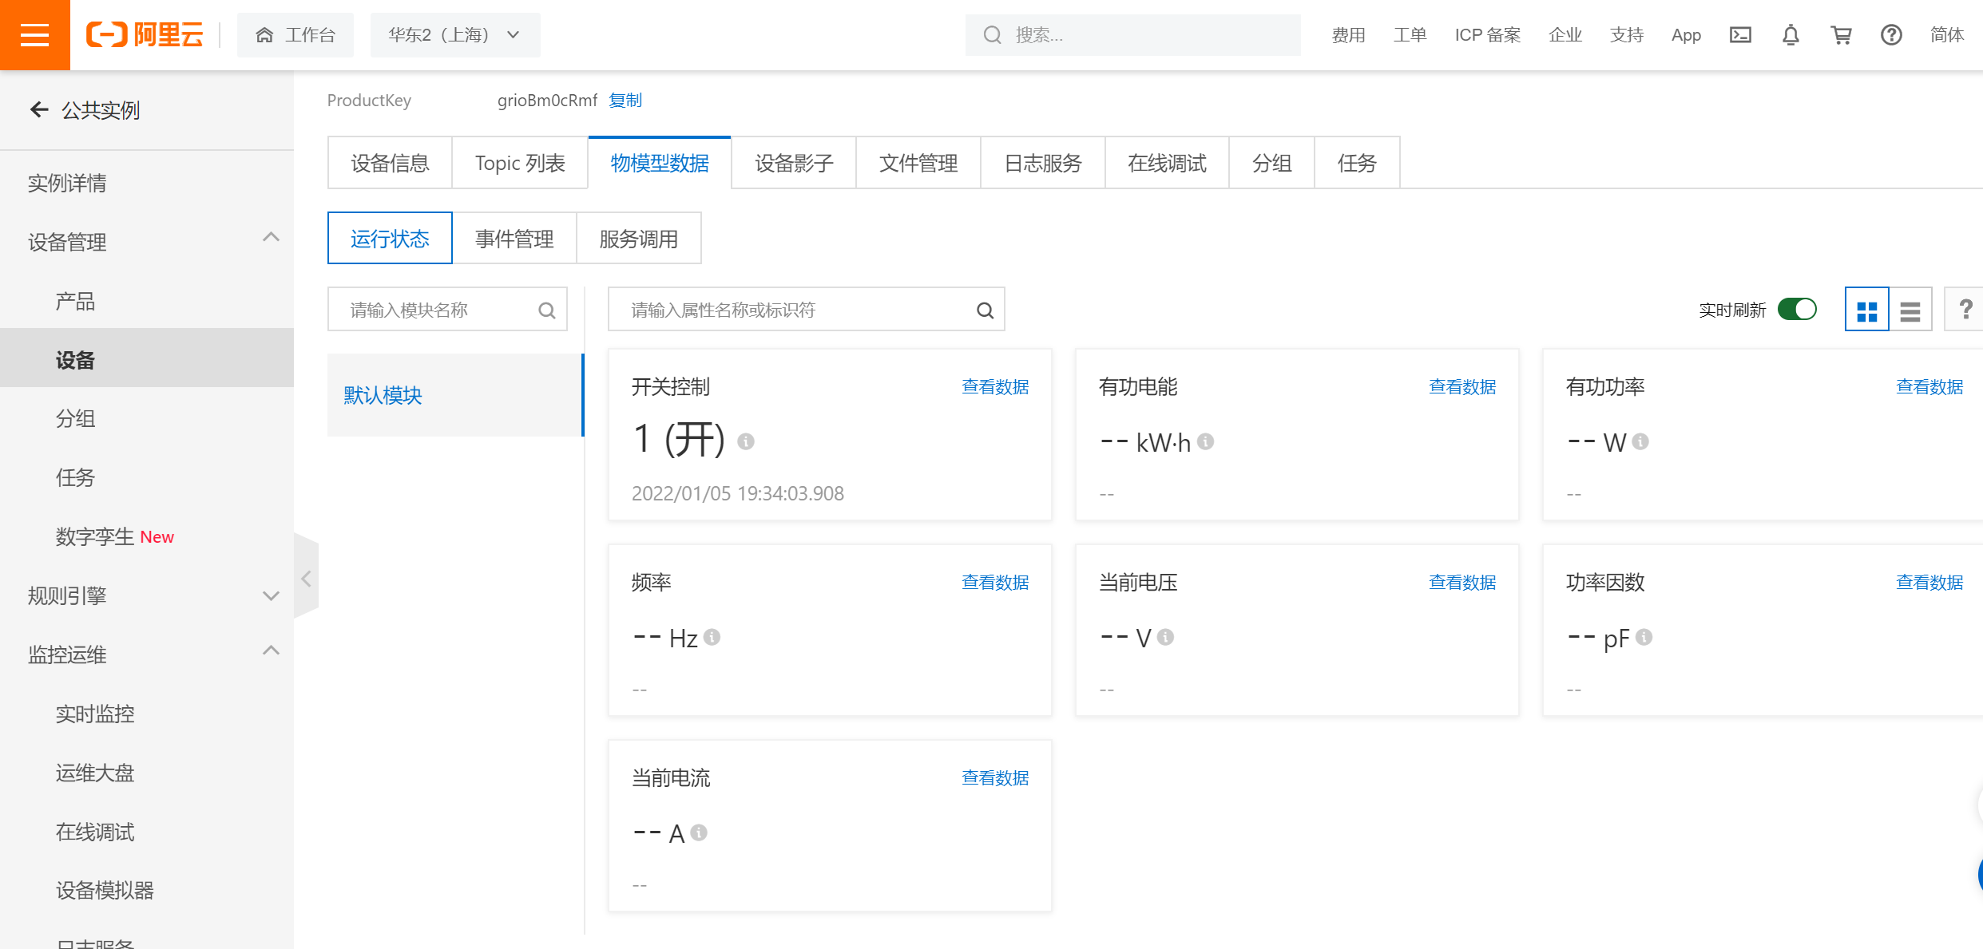View data for 功率因数

1929,582
